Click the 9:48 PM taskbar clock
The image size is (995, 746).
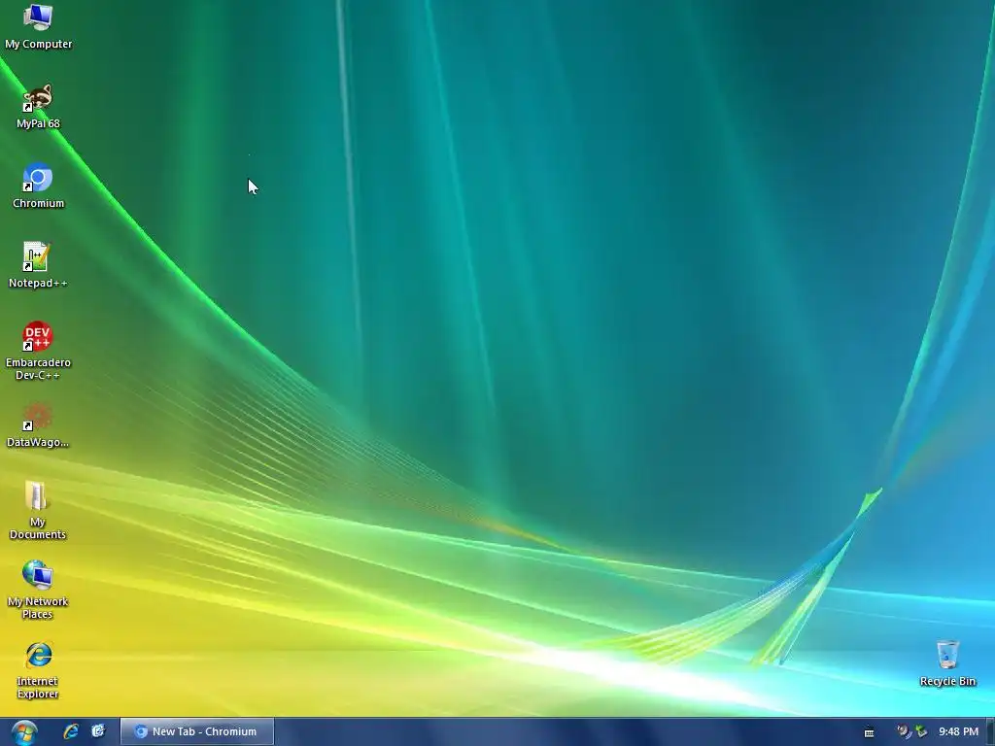[958, 731]
